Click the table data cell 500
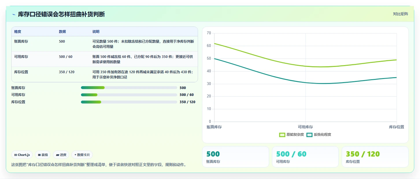Image resolution: width=420 pixels, height=179 pixels. click(62, 42)
